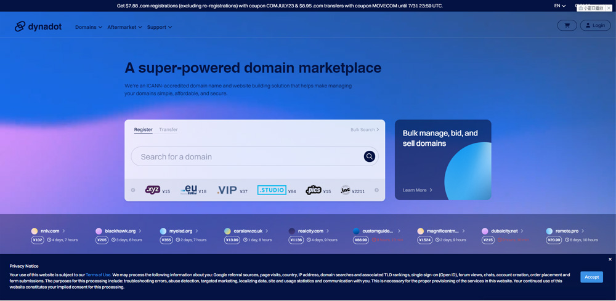The image size is (616, 301).
Task: Open the blackhawk.org auction listing
Action: pos(120,231)
